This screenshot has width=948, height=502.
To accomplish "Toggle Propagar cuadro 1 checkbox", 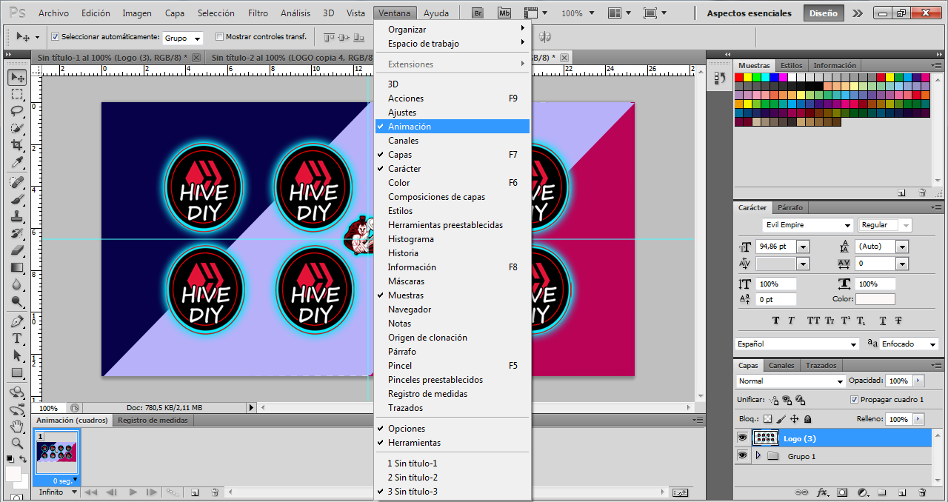I will [854, 399].
